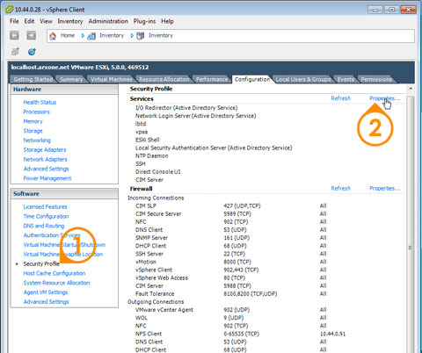Viewport: 422px width, 353px height.
Task: Expand the arrow after Home breadcrumb
Action: pyautogui.click(x=83, y=36)
